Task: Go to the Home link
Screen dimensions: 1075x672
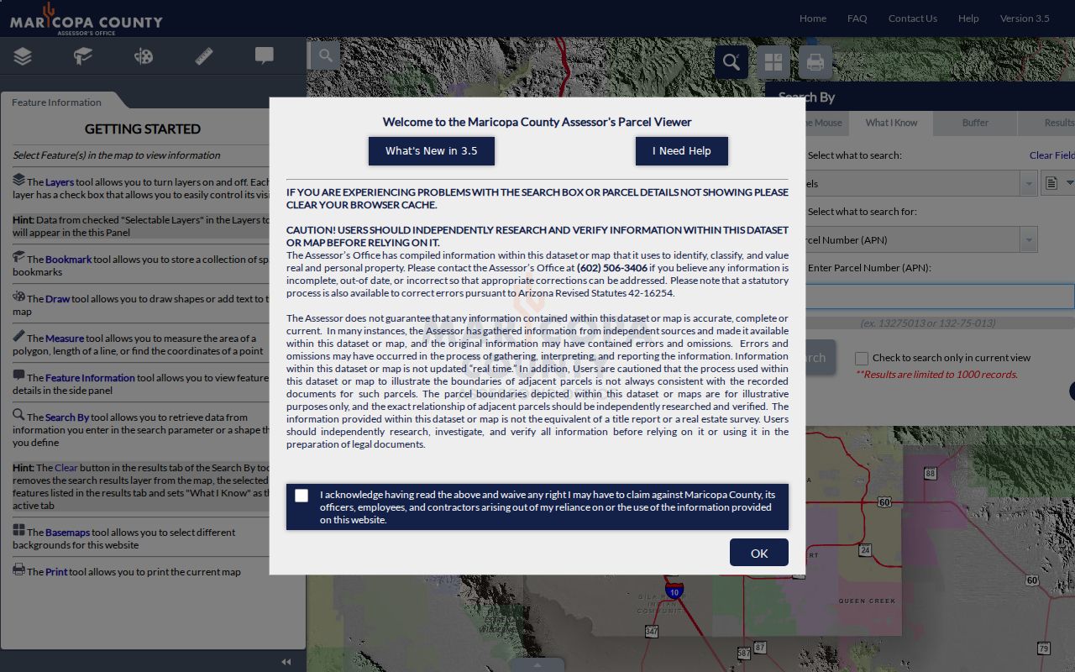Action: 813,18
